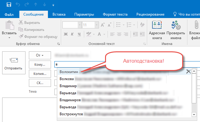Image resolution: width=200 pixels, height=122 pixels.
Task: Click the Next item down arrow
Action: (45, 5)
